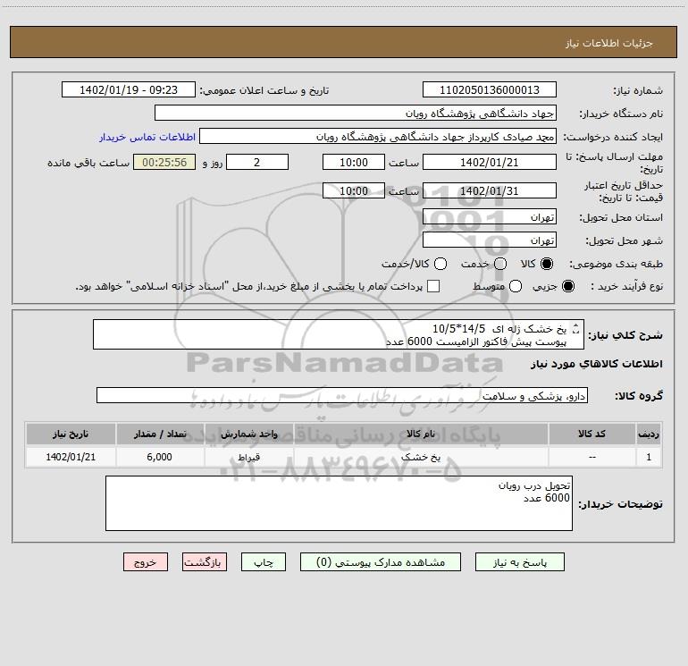Click the price validity date 1402/01/31 field
This screenshot has width=688, height=666.
click(x=490, y=190)
